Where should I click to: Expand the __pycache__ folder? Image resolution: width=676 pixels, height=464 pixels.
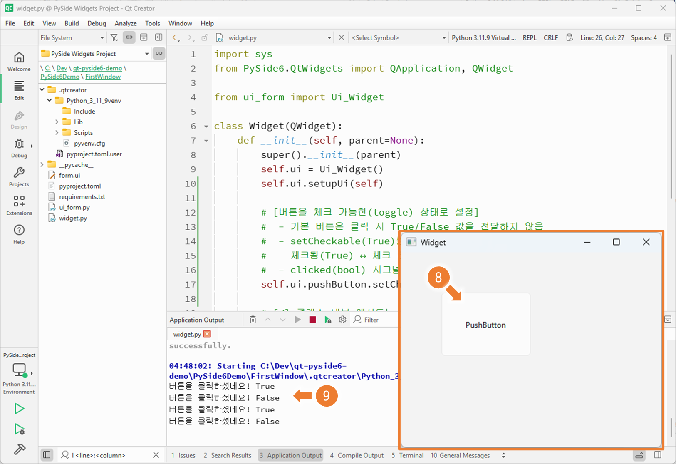pyautogui.click(x=42, y=165)
